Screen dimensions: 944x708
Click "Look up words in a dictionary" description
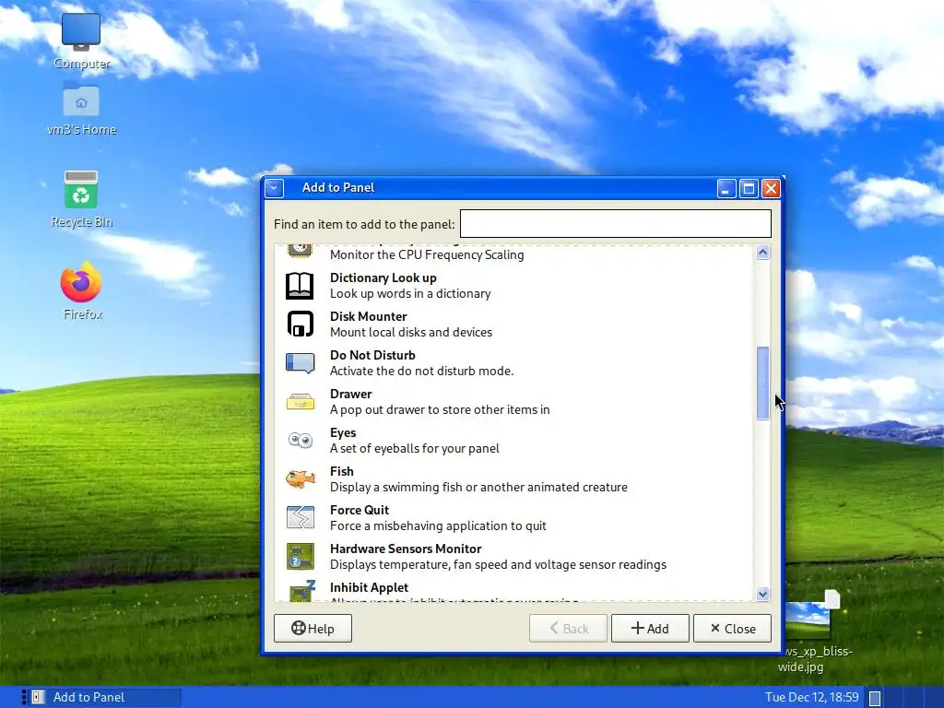410,293
